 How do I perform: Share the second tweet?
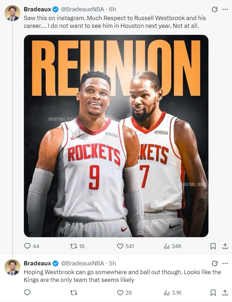click(x=225, y=292)
